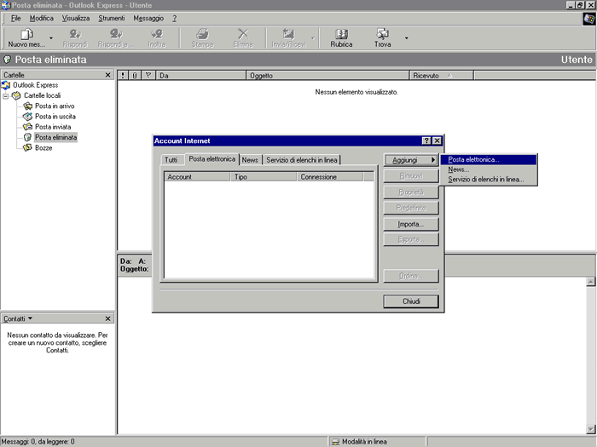Screen dimensions: 597x447
Task: Click the Rispondi a tutti toolbar icon
Action: 116,35
